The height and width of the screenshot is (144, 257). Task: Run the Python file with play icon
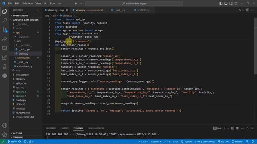pyautogui.click(x=240, y=10)
